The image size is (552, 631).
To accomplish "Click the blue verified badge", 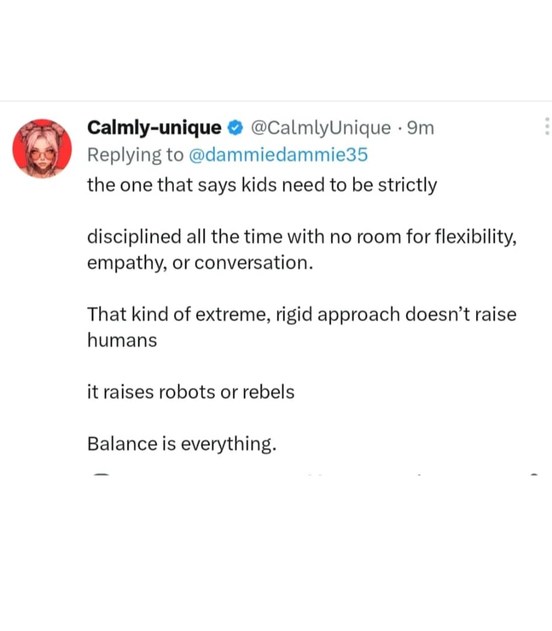I will [x=235, y=127].
